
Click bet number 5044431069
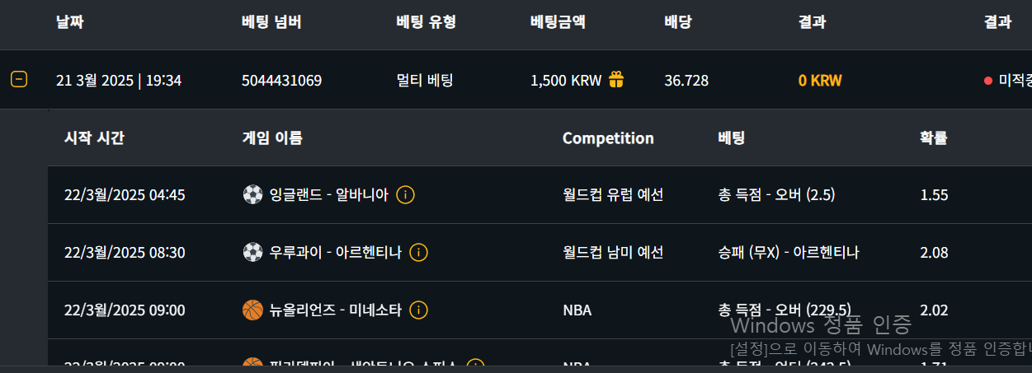coord(281,81)
